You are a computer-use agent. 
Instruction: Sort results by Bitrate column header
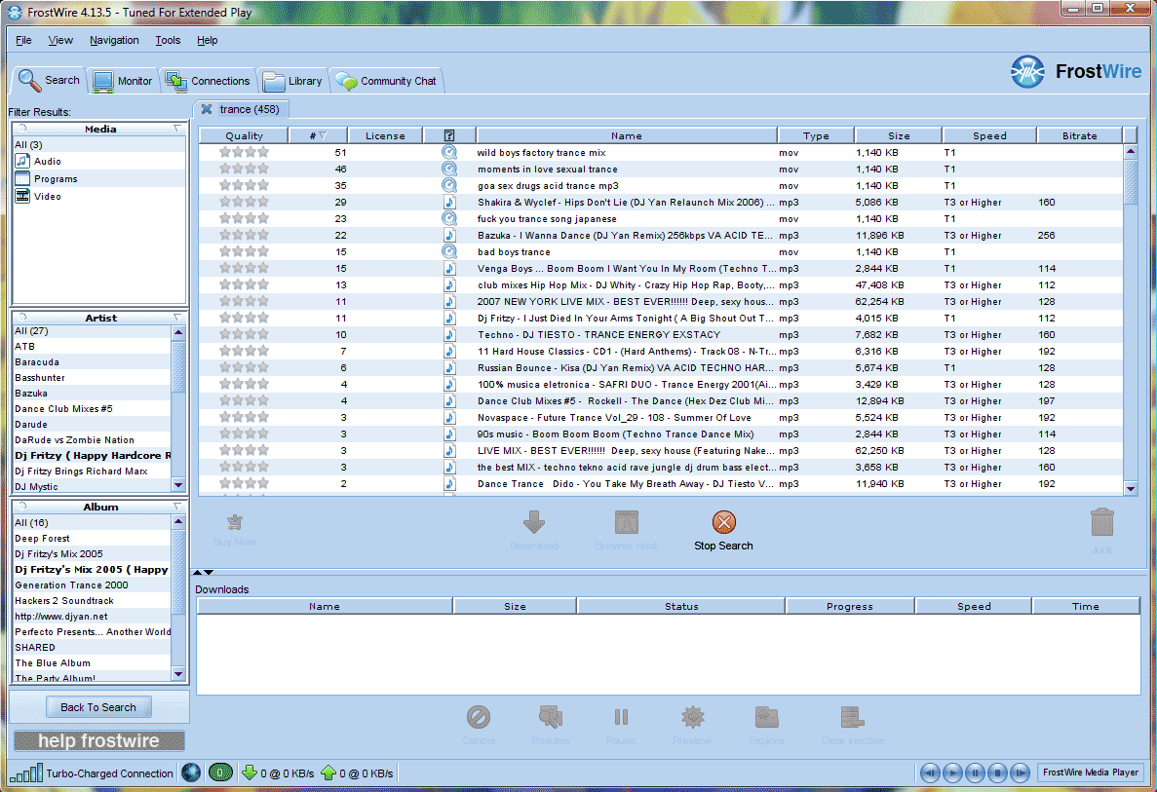[x=1080, y=135]
